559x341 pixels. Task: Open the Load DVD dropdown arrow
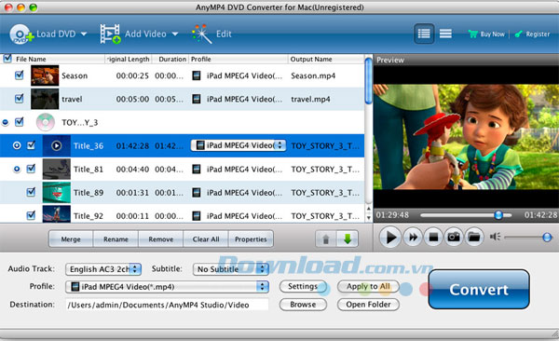pos(84,34)
